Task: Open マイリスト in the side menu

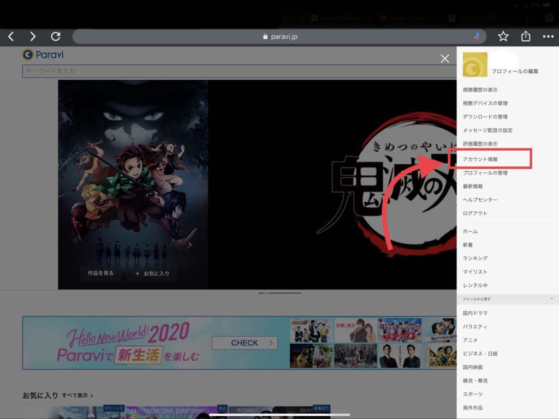Action: 475,272
